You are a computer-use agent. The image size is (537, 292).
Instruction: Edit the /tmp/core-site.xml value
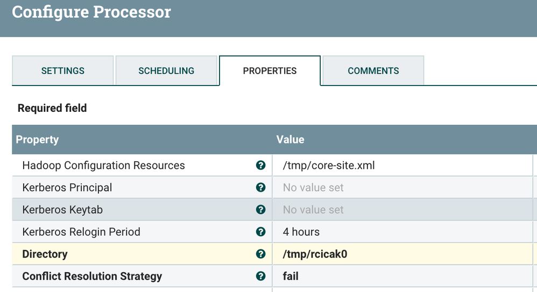click(x=329, y=166)
